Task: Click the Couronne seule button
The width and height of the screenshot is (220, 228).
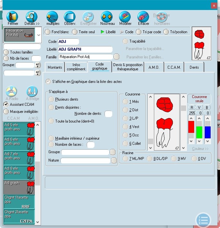Action: click(x=199, y=99)
